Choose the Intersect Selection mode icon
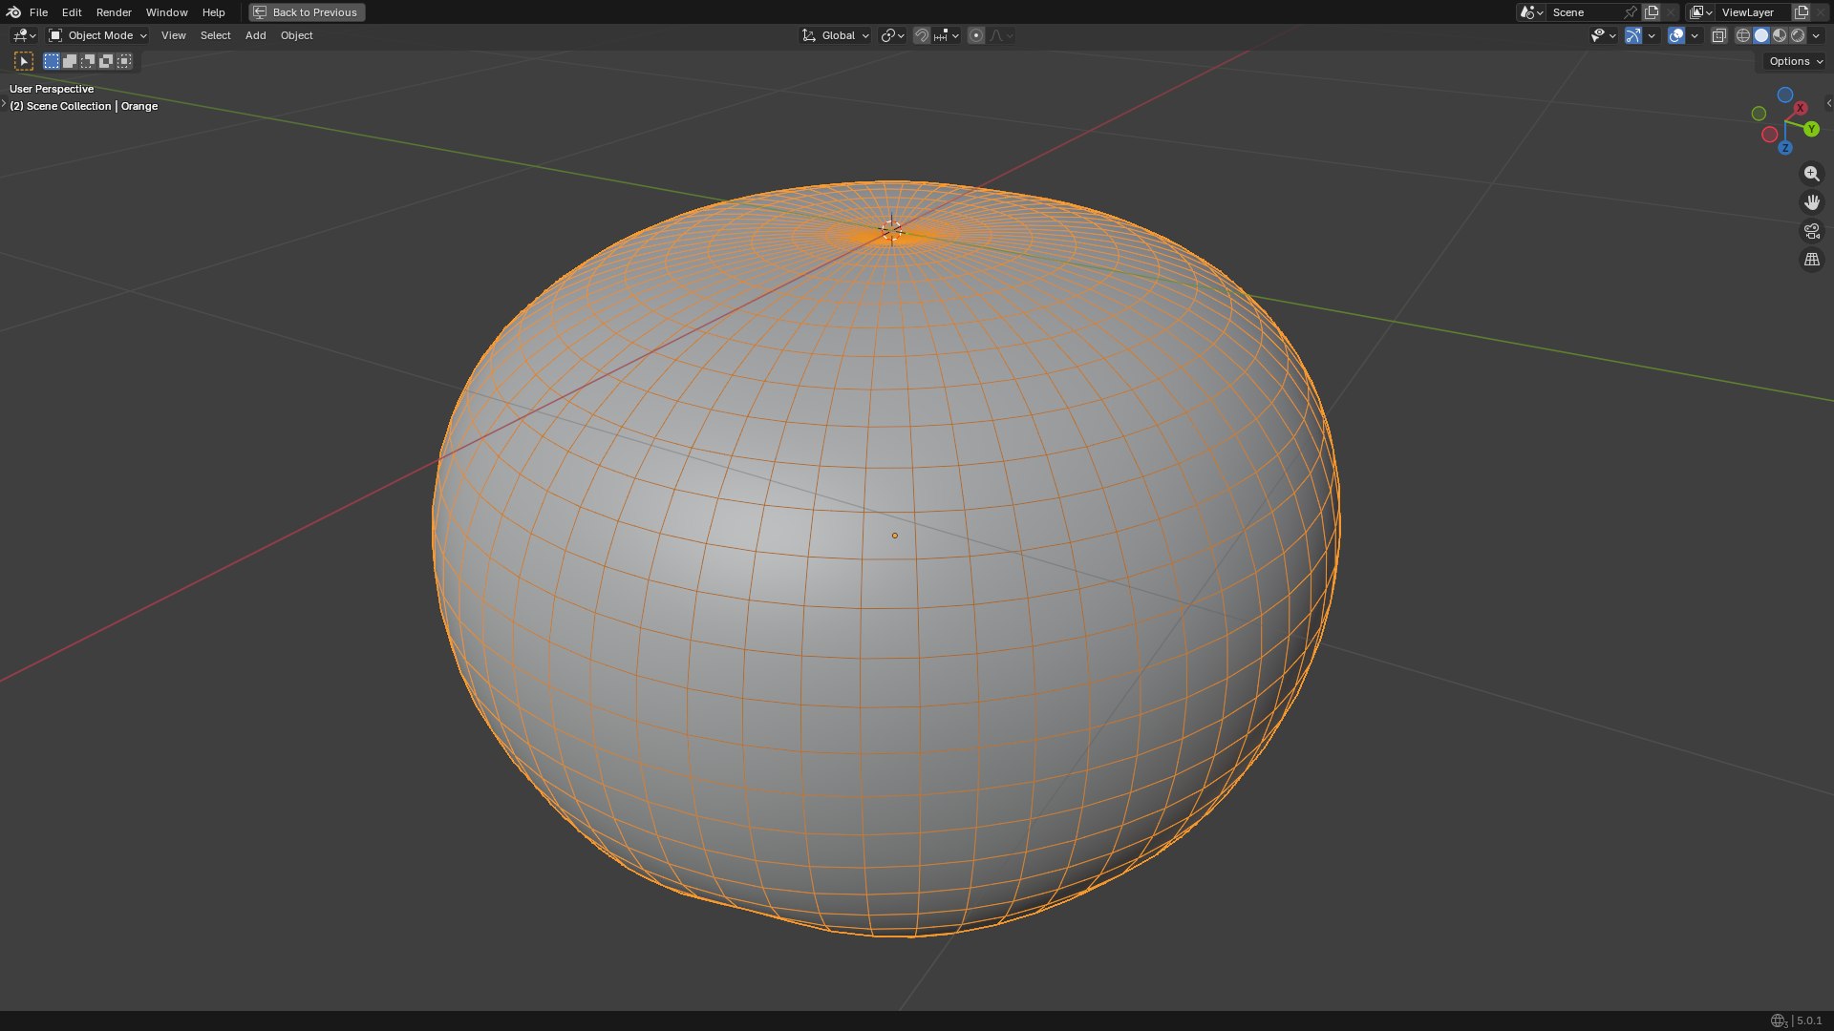This screenshot has height=1031, width=1834. coord(124,61)
